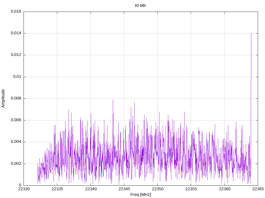Click the 22360 x-axis tick label
Viewport: 265px width, 198px height.
point(224,189)
